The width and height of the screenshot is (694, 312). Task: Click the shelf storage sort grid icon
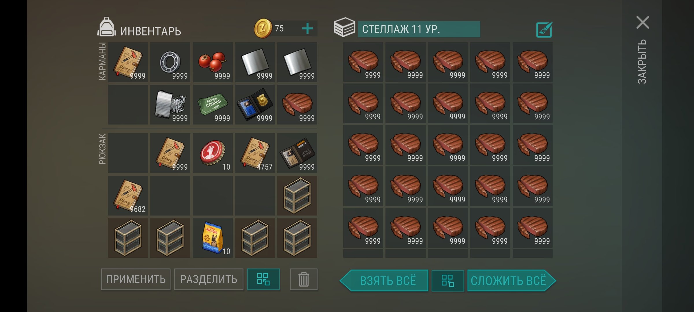pyautogui.click(x=448, y=281)
